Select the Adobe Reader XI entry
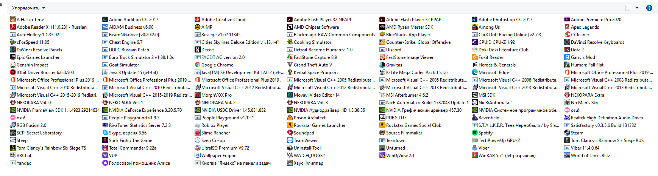This screenshot has height=176, width=658. coord(48,27)
